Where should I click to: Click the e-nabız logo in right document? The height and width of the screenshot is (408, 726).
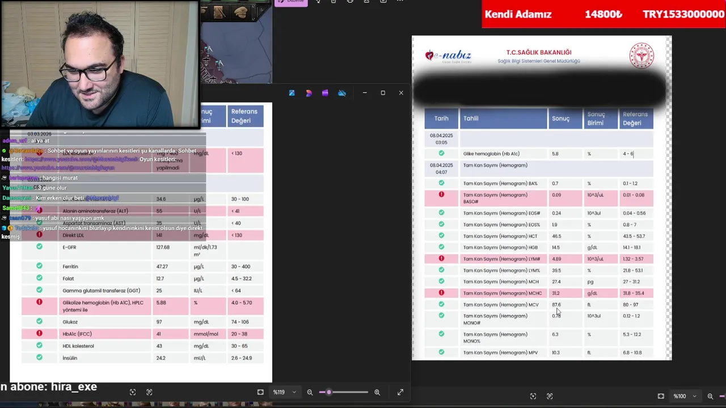448,56
